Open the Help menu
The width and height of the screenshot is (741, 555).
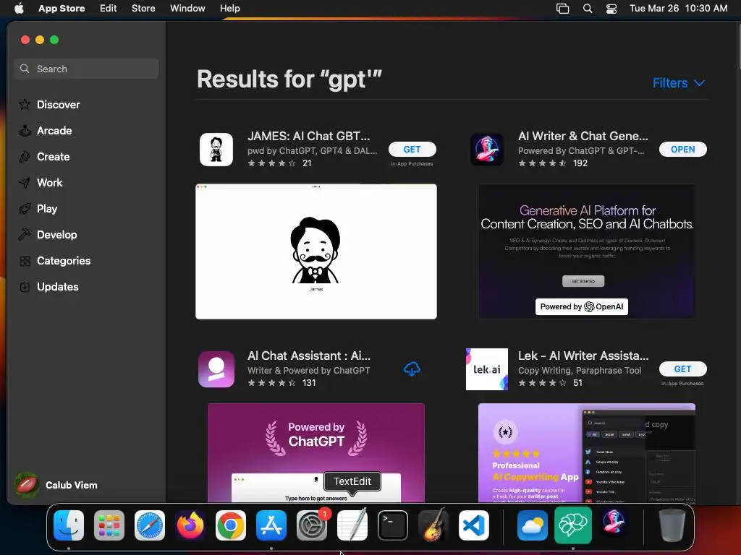tap(229, 8)
